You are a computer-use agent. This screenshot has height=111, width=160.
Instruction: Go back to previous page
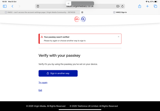(12, 6)
